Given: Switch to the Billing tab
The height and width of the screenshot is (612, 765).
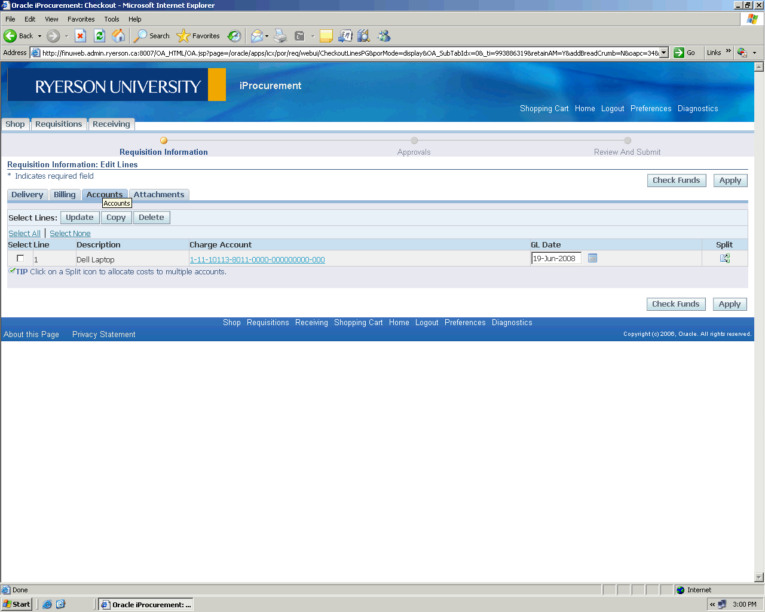Looking at the screenshot, I should click(65, 195).
